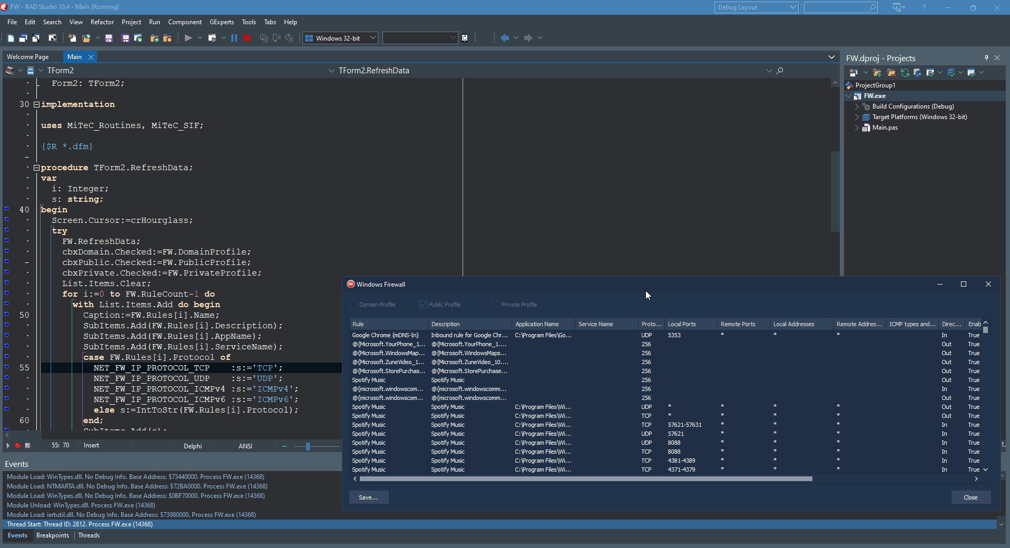Switch to the Threads tab
Image resolution: width=1010 pixels, height=548 pixels.
(x=89, y=535)
